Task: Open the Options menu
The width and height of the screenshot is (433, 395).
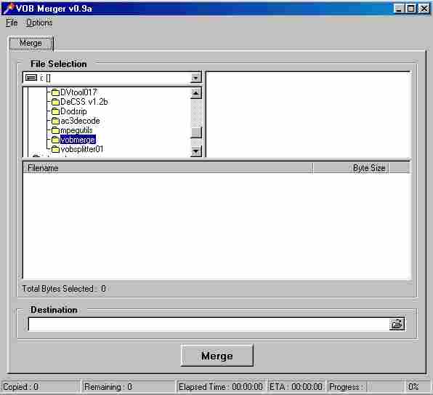Action: click(x=39, y=23)
